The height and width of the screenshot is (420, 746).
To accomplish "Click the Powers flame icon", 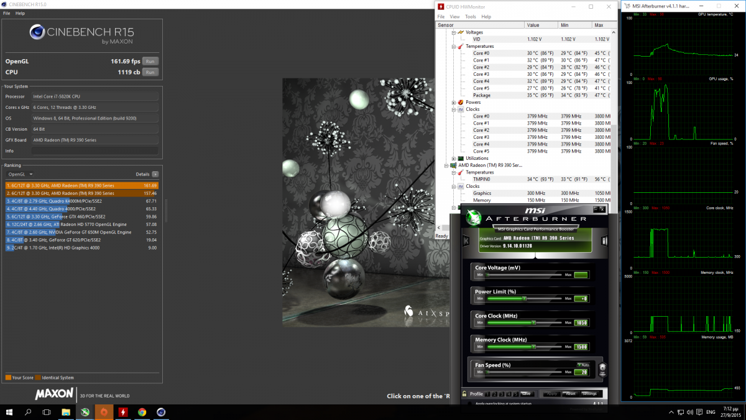I will click(461, 102).
